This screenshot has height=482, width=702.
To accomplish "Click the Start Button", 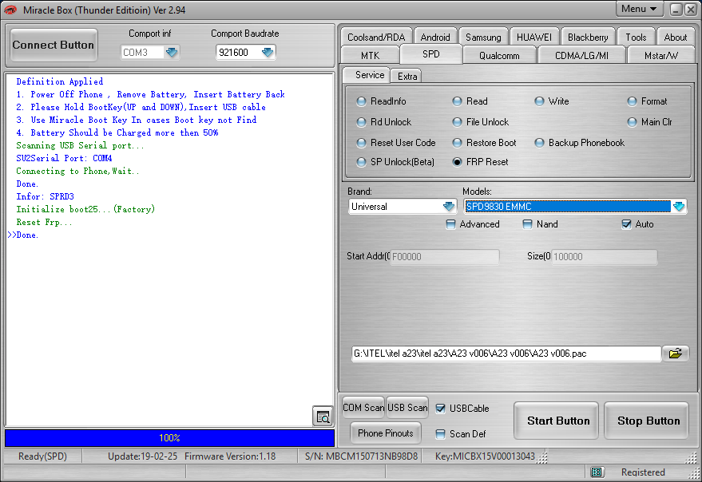I will 557,421.
